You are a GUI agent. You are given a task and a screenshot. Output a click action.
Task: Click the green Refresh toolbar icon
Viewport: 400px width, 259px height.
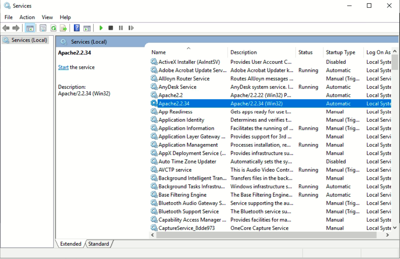[53, 28]
